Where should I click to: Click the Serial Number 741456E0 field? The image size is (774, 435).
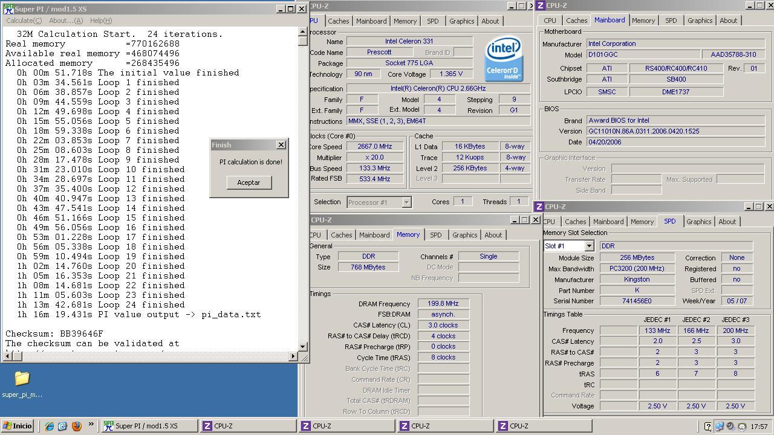coord(637,301)
